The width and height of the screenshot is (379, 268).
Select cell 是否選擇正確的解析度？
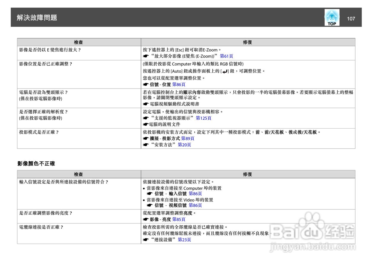coord(79,118)
